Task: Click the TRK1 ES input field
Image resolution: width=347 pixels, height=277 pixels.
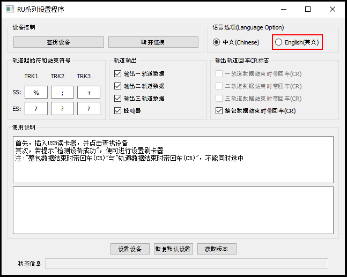Action: 36,109
